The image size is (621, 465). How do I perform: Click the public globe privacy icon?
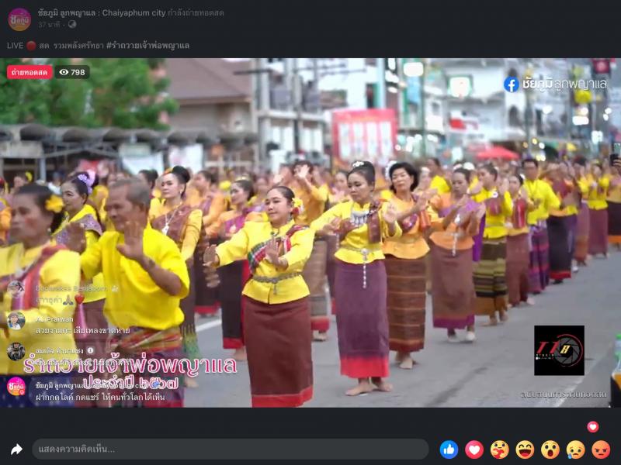click(x=72, y=25)
